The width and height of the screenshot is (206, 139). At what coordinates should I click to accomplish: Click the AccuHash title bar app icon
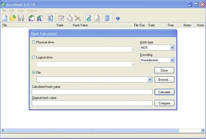click(3, 5)
